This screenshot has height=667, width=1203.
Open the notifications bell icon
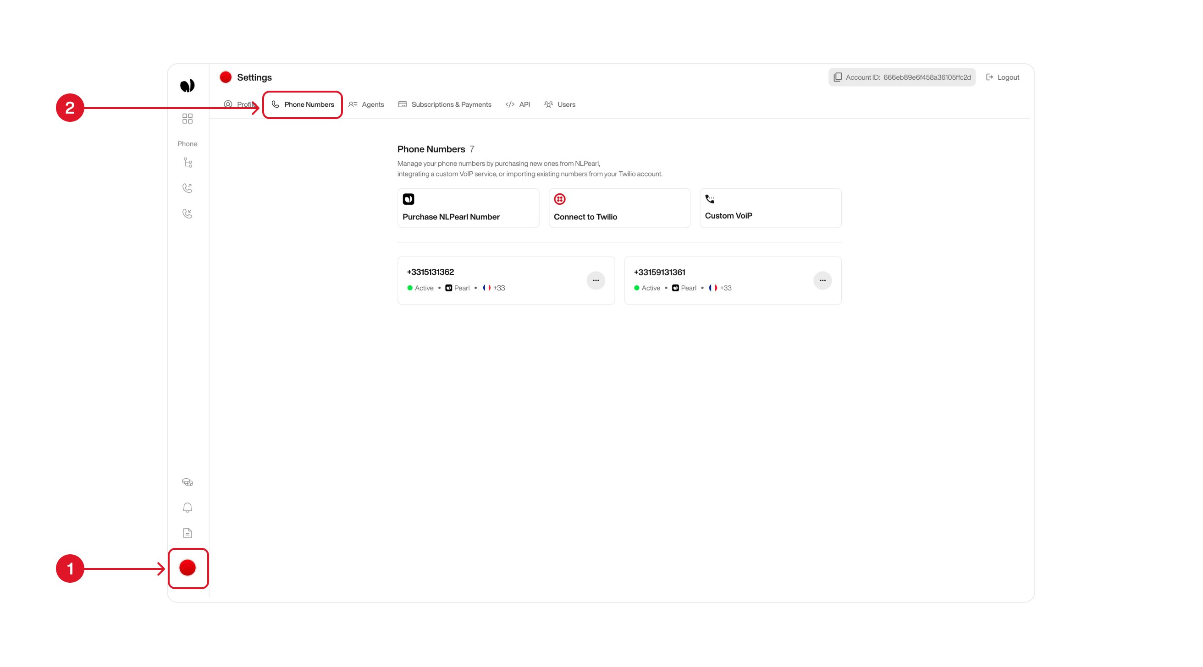(x=188, y=508)
